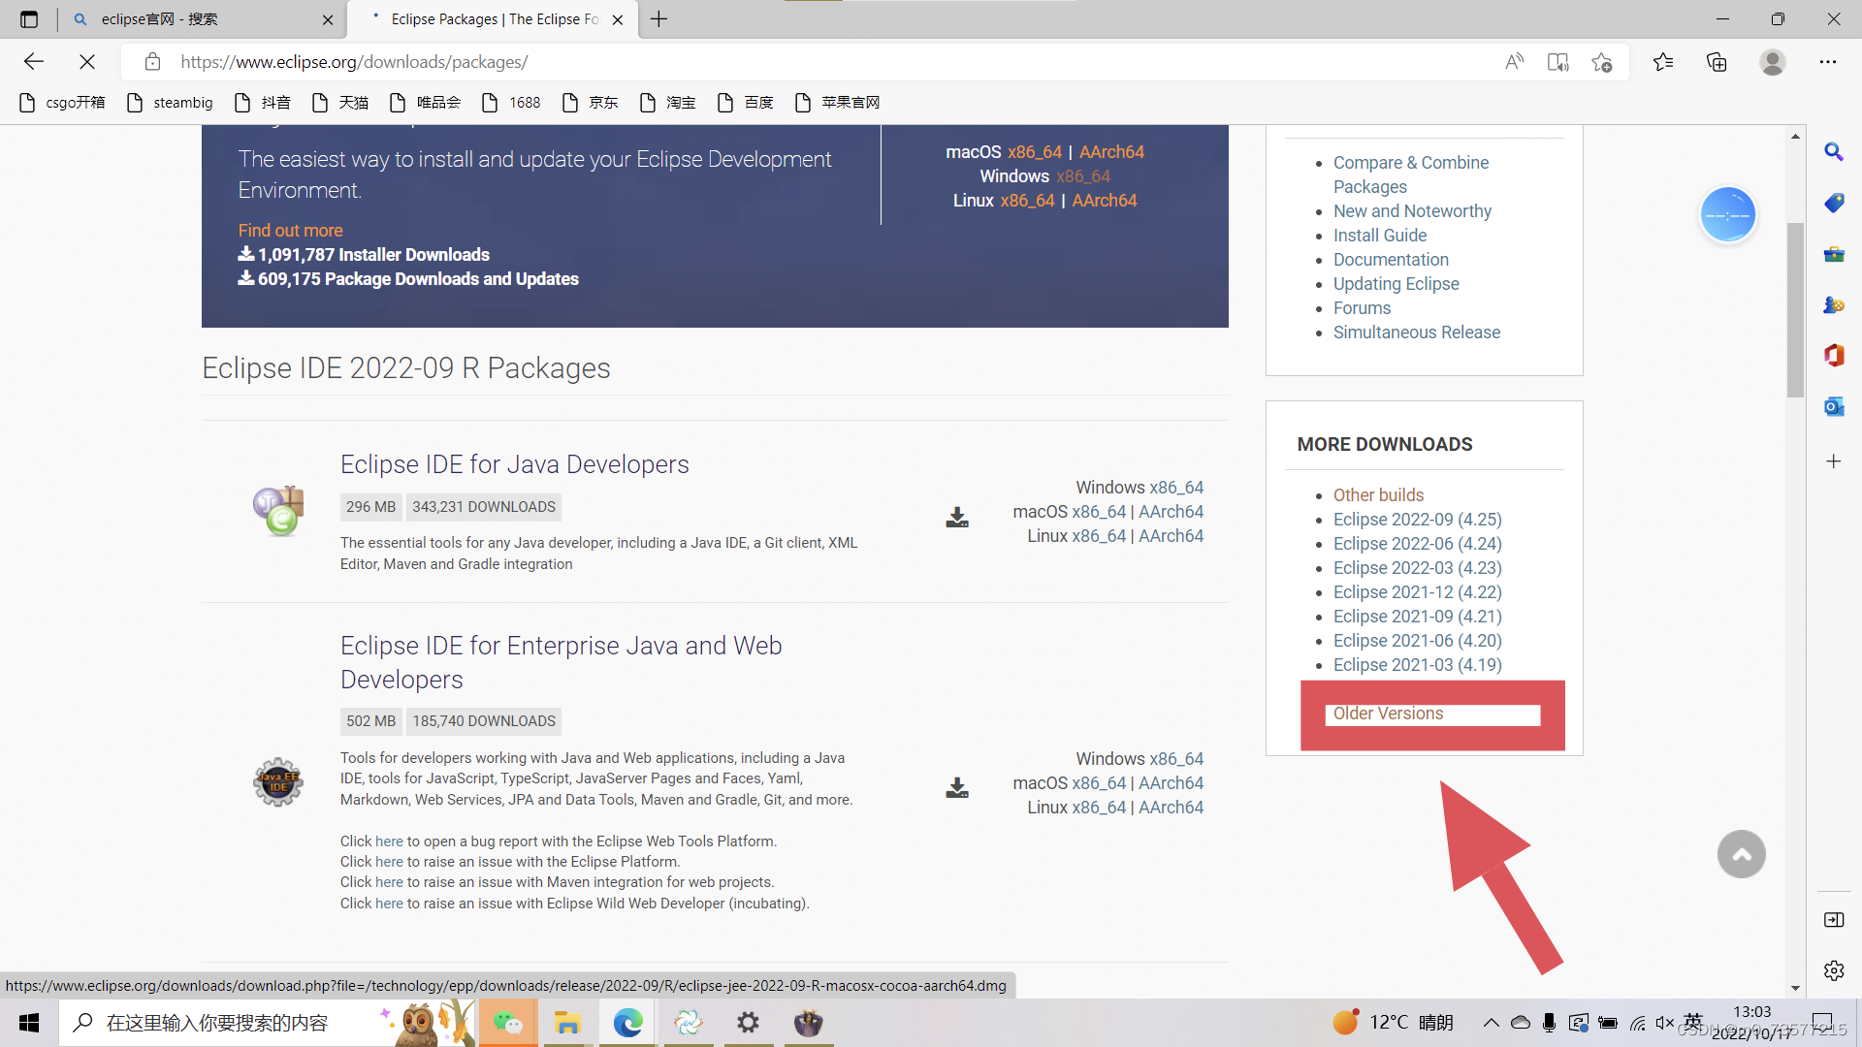Open the 京东 bookmark
Image resolution: width=1862 pixels, height=1047 pixels.
tap(591, 103)
